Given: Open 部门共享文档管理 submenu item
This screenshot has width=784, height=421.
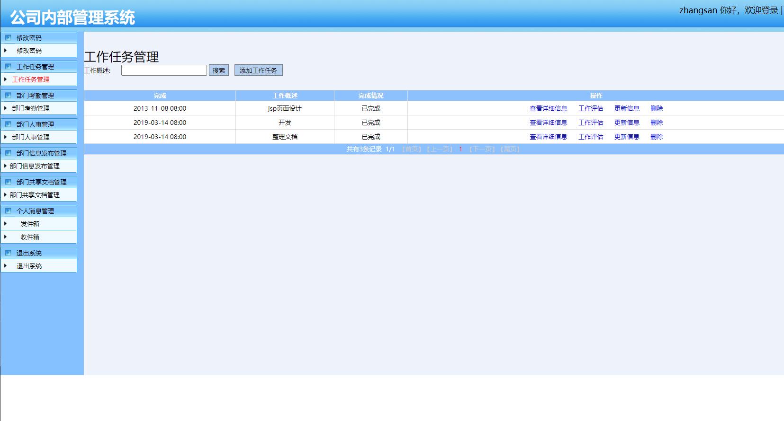Looking at the screenshot, I should pos(35,195).
